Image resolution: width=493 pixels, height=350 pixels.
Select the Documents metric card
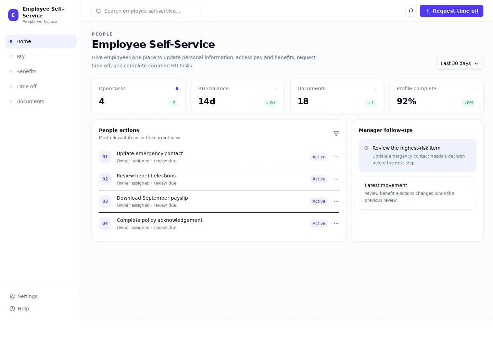pyautogui.click(x=337, y=96)
